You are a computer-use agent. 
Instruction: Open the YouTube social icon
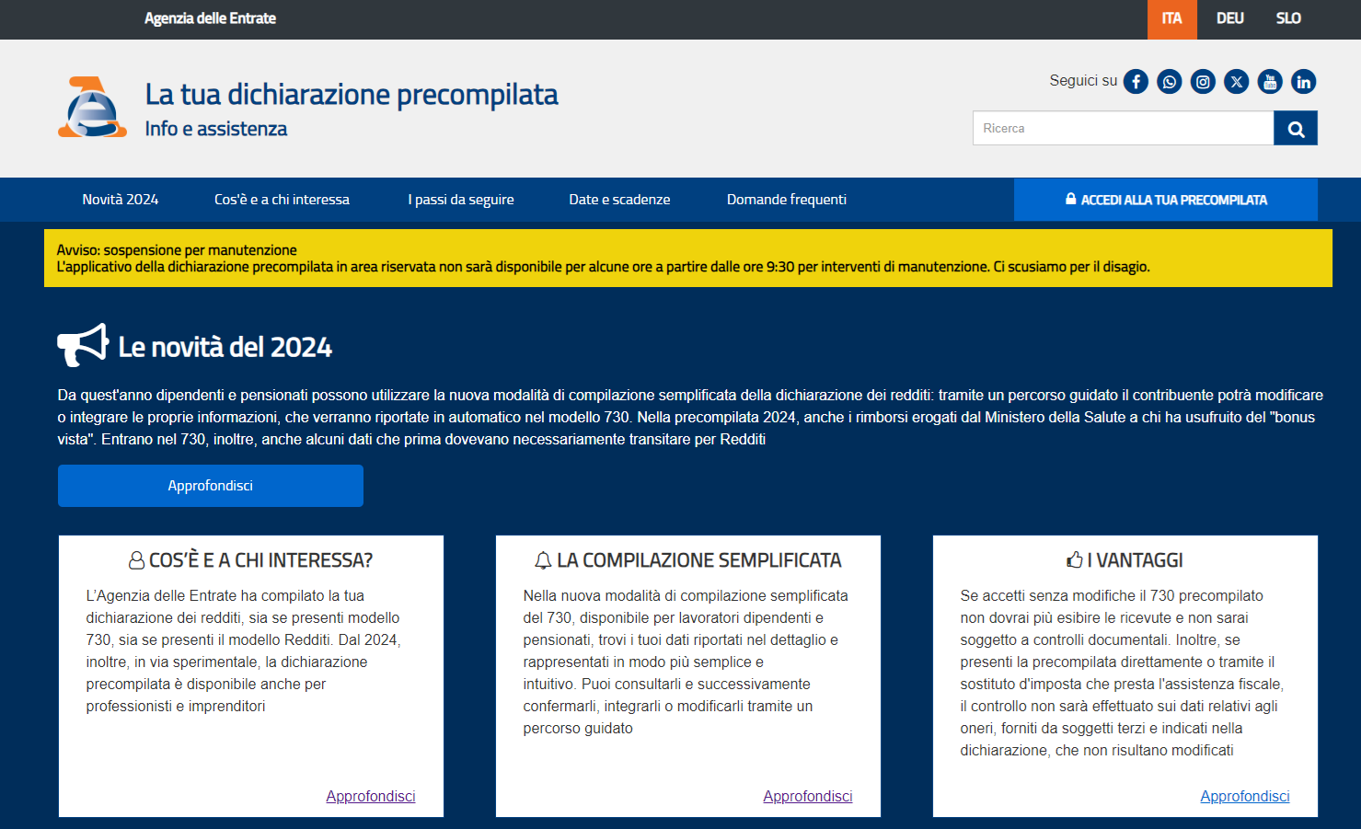pyautogui.click(x=1270, y=82)
